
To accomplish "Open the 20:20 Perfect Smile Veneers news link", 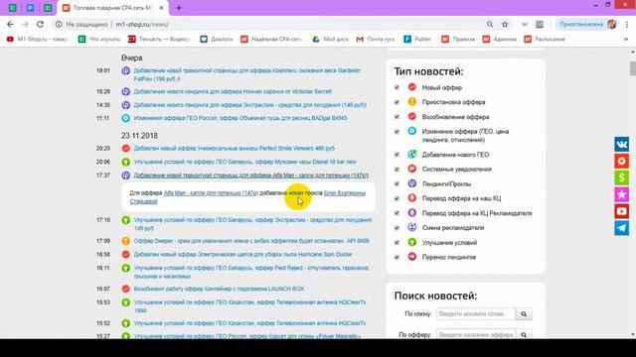I will coord(235,149).
